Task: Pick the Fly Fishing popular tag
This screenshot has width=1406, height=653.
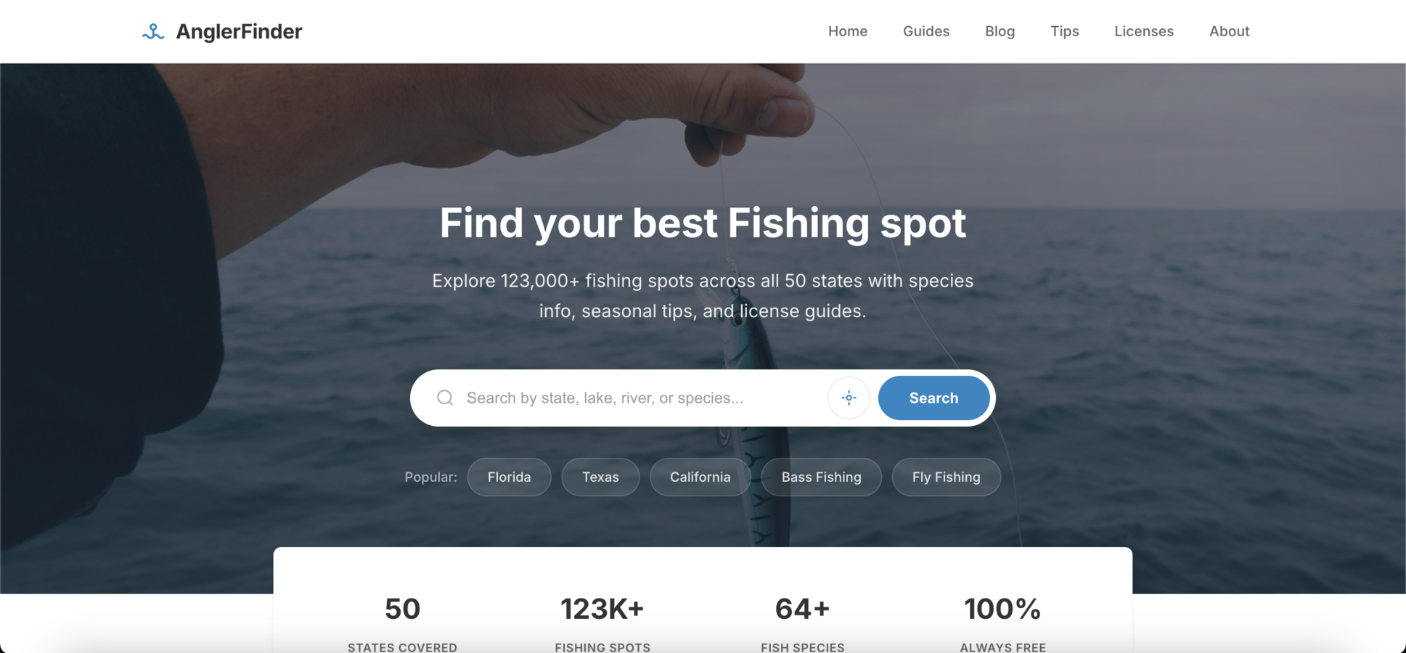Action: click(x=947, y=477)
